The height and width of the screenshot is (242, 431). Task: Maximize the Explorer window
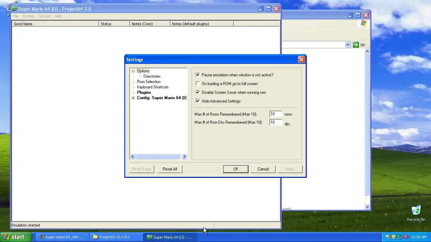click(x=358, y=15)
